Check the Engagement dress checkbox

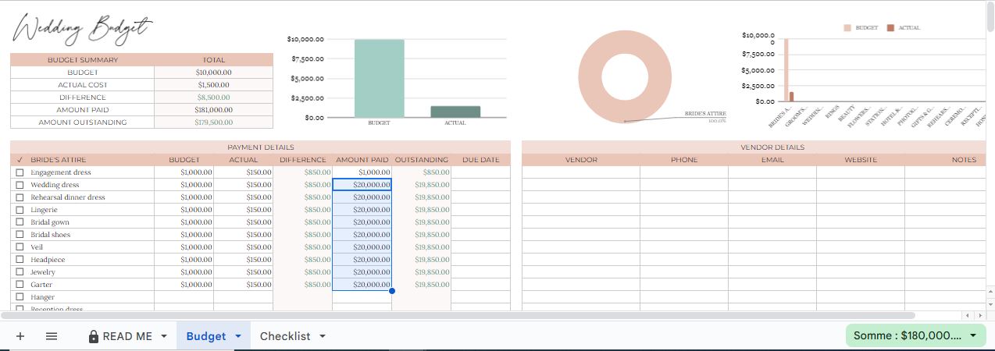tap(20, 172)
